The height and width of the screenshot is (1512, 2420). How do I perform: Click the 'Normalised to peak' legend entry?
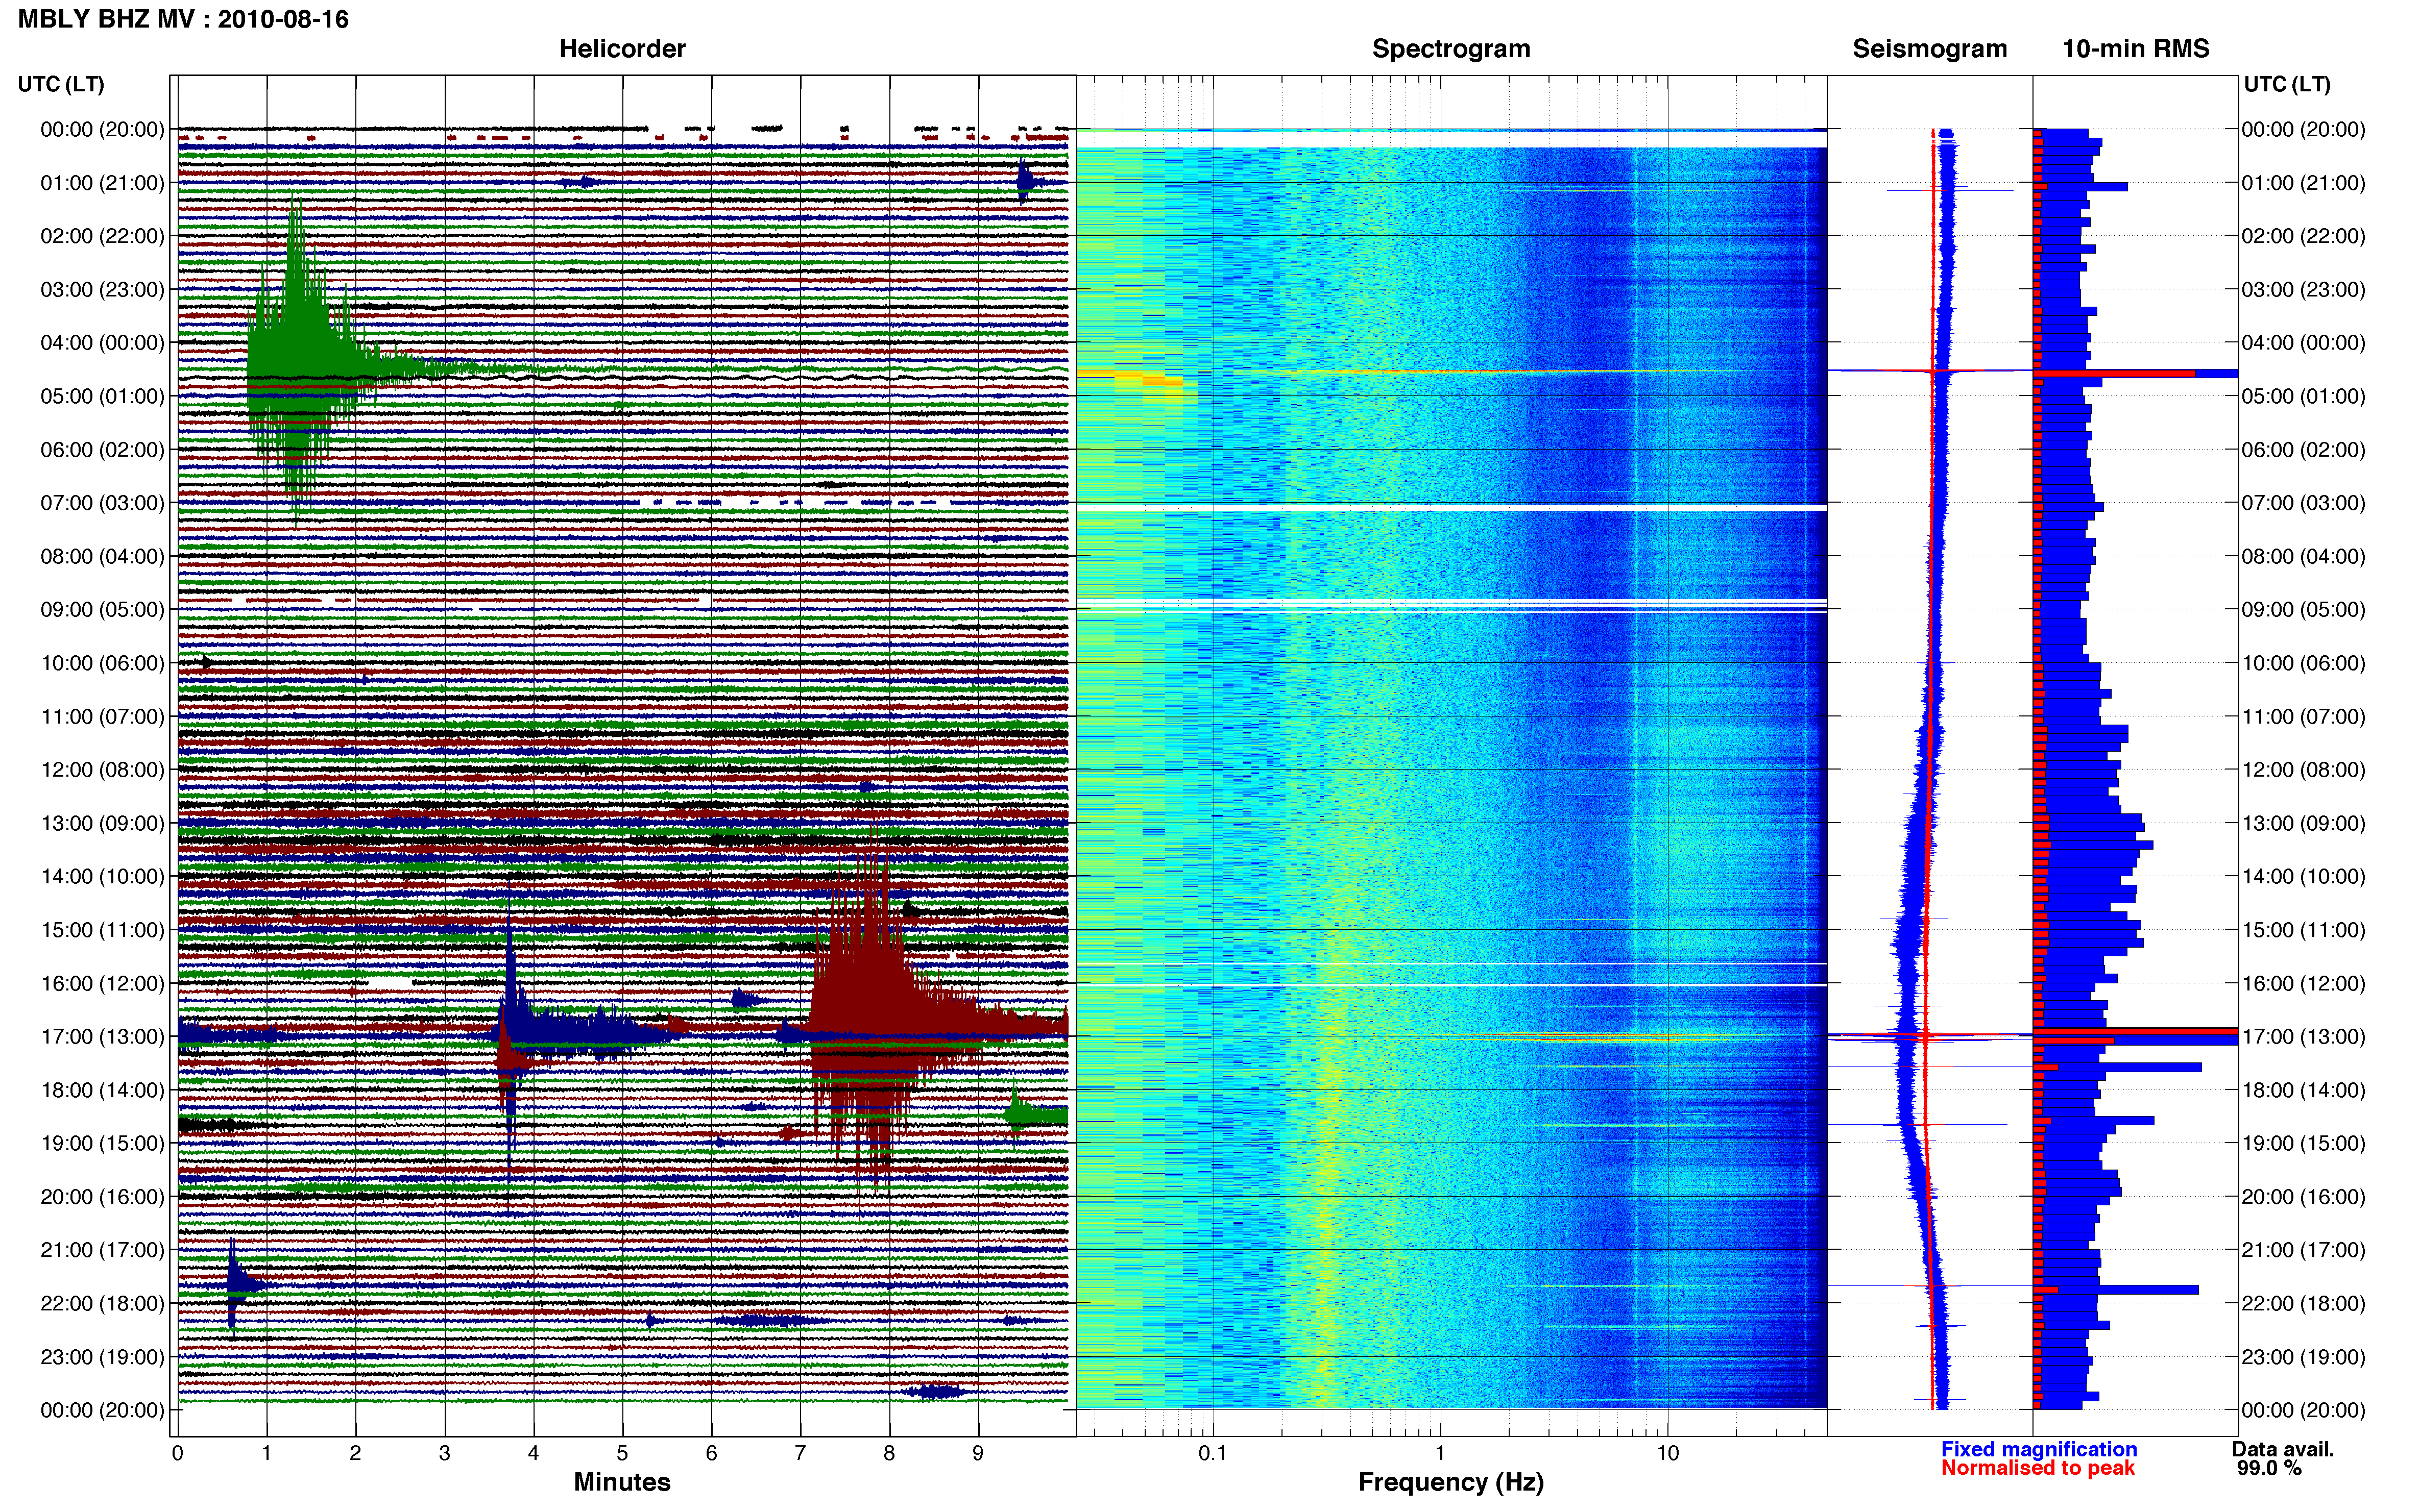[x=2038, y=1468]
